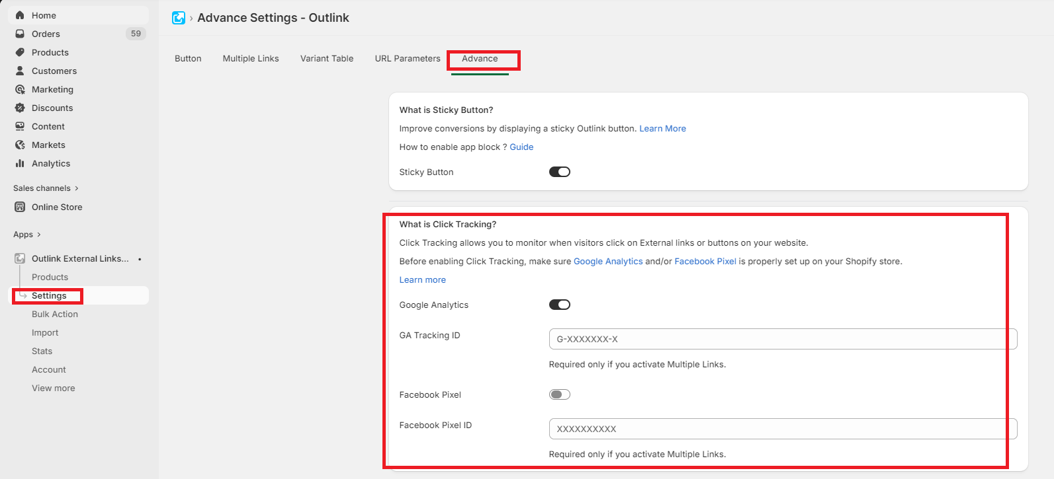Image resolution: width=1054 pixels, height=479 pixels.
Task: Click View more in the app menu
Action: click(54, 388)
